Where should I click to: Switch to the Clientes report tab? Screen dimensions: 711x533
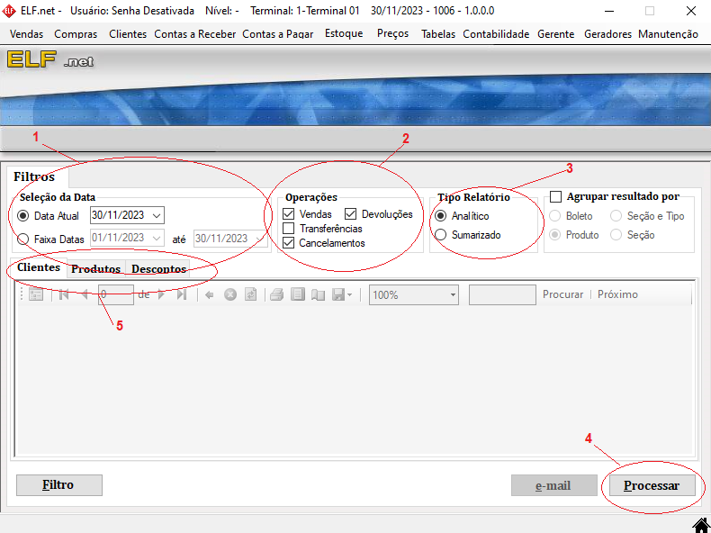[x=39, y=267]
